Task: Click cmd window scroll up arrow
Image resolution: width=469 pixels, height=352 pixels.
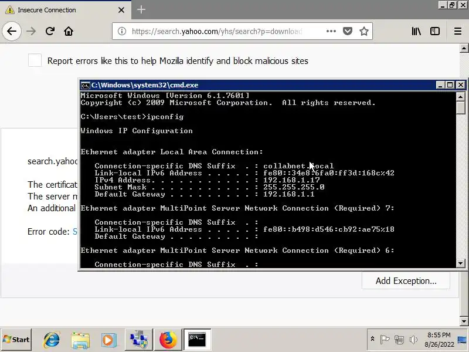Action: (460, 96)
